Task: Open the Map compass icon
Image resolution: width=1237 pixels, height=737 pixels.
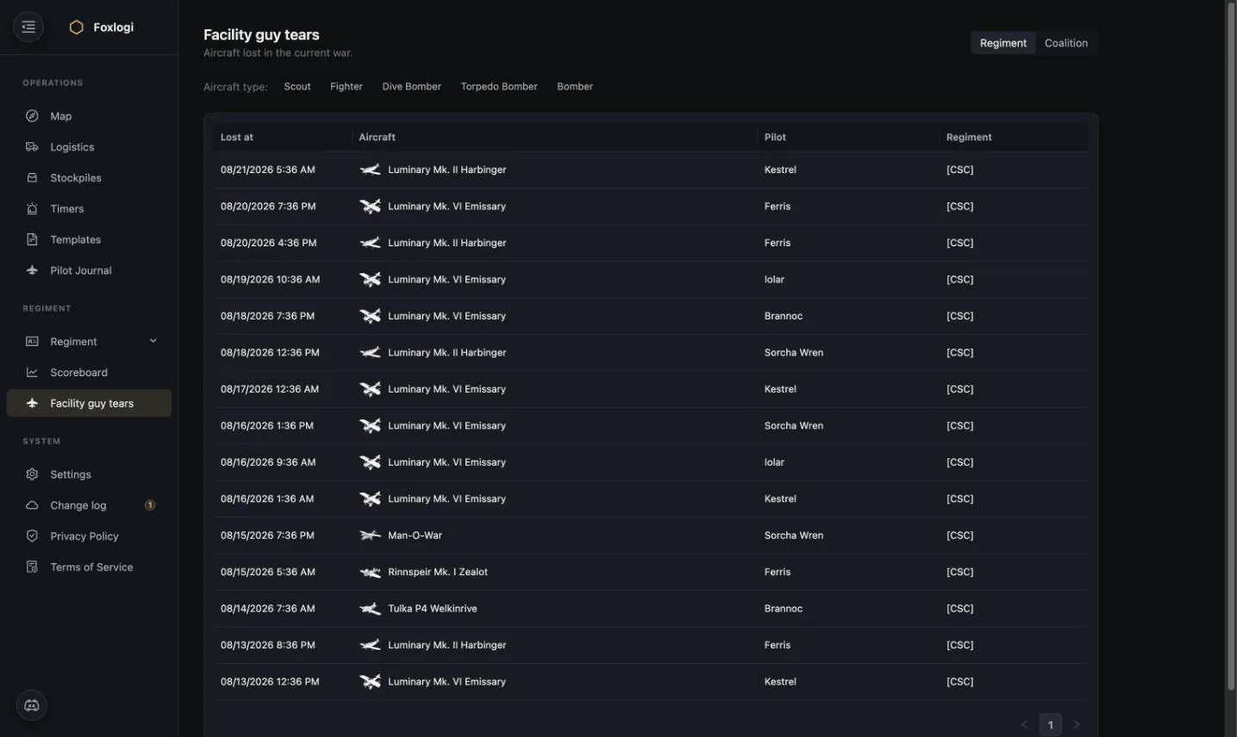Action: pos(32,116)
